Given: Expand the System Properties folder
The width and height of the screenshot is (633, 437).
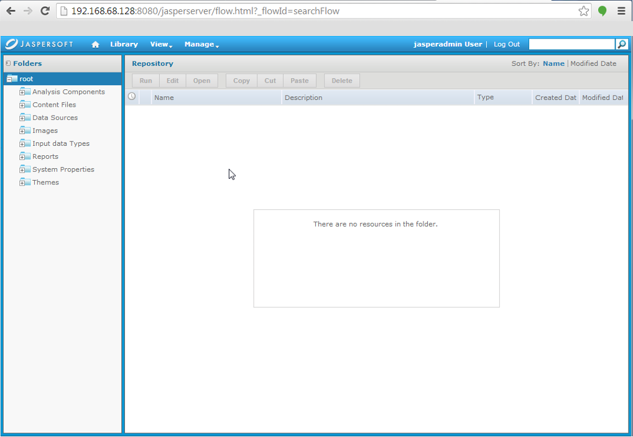Looking at the screenshot, I should point(22,170).
